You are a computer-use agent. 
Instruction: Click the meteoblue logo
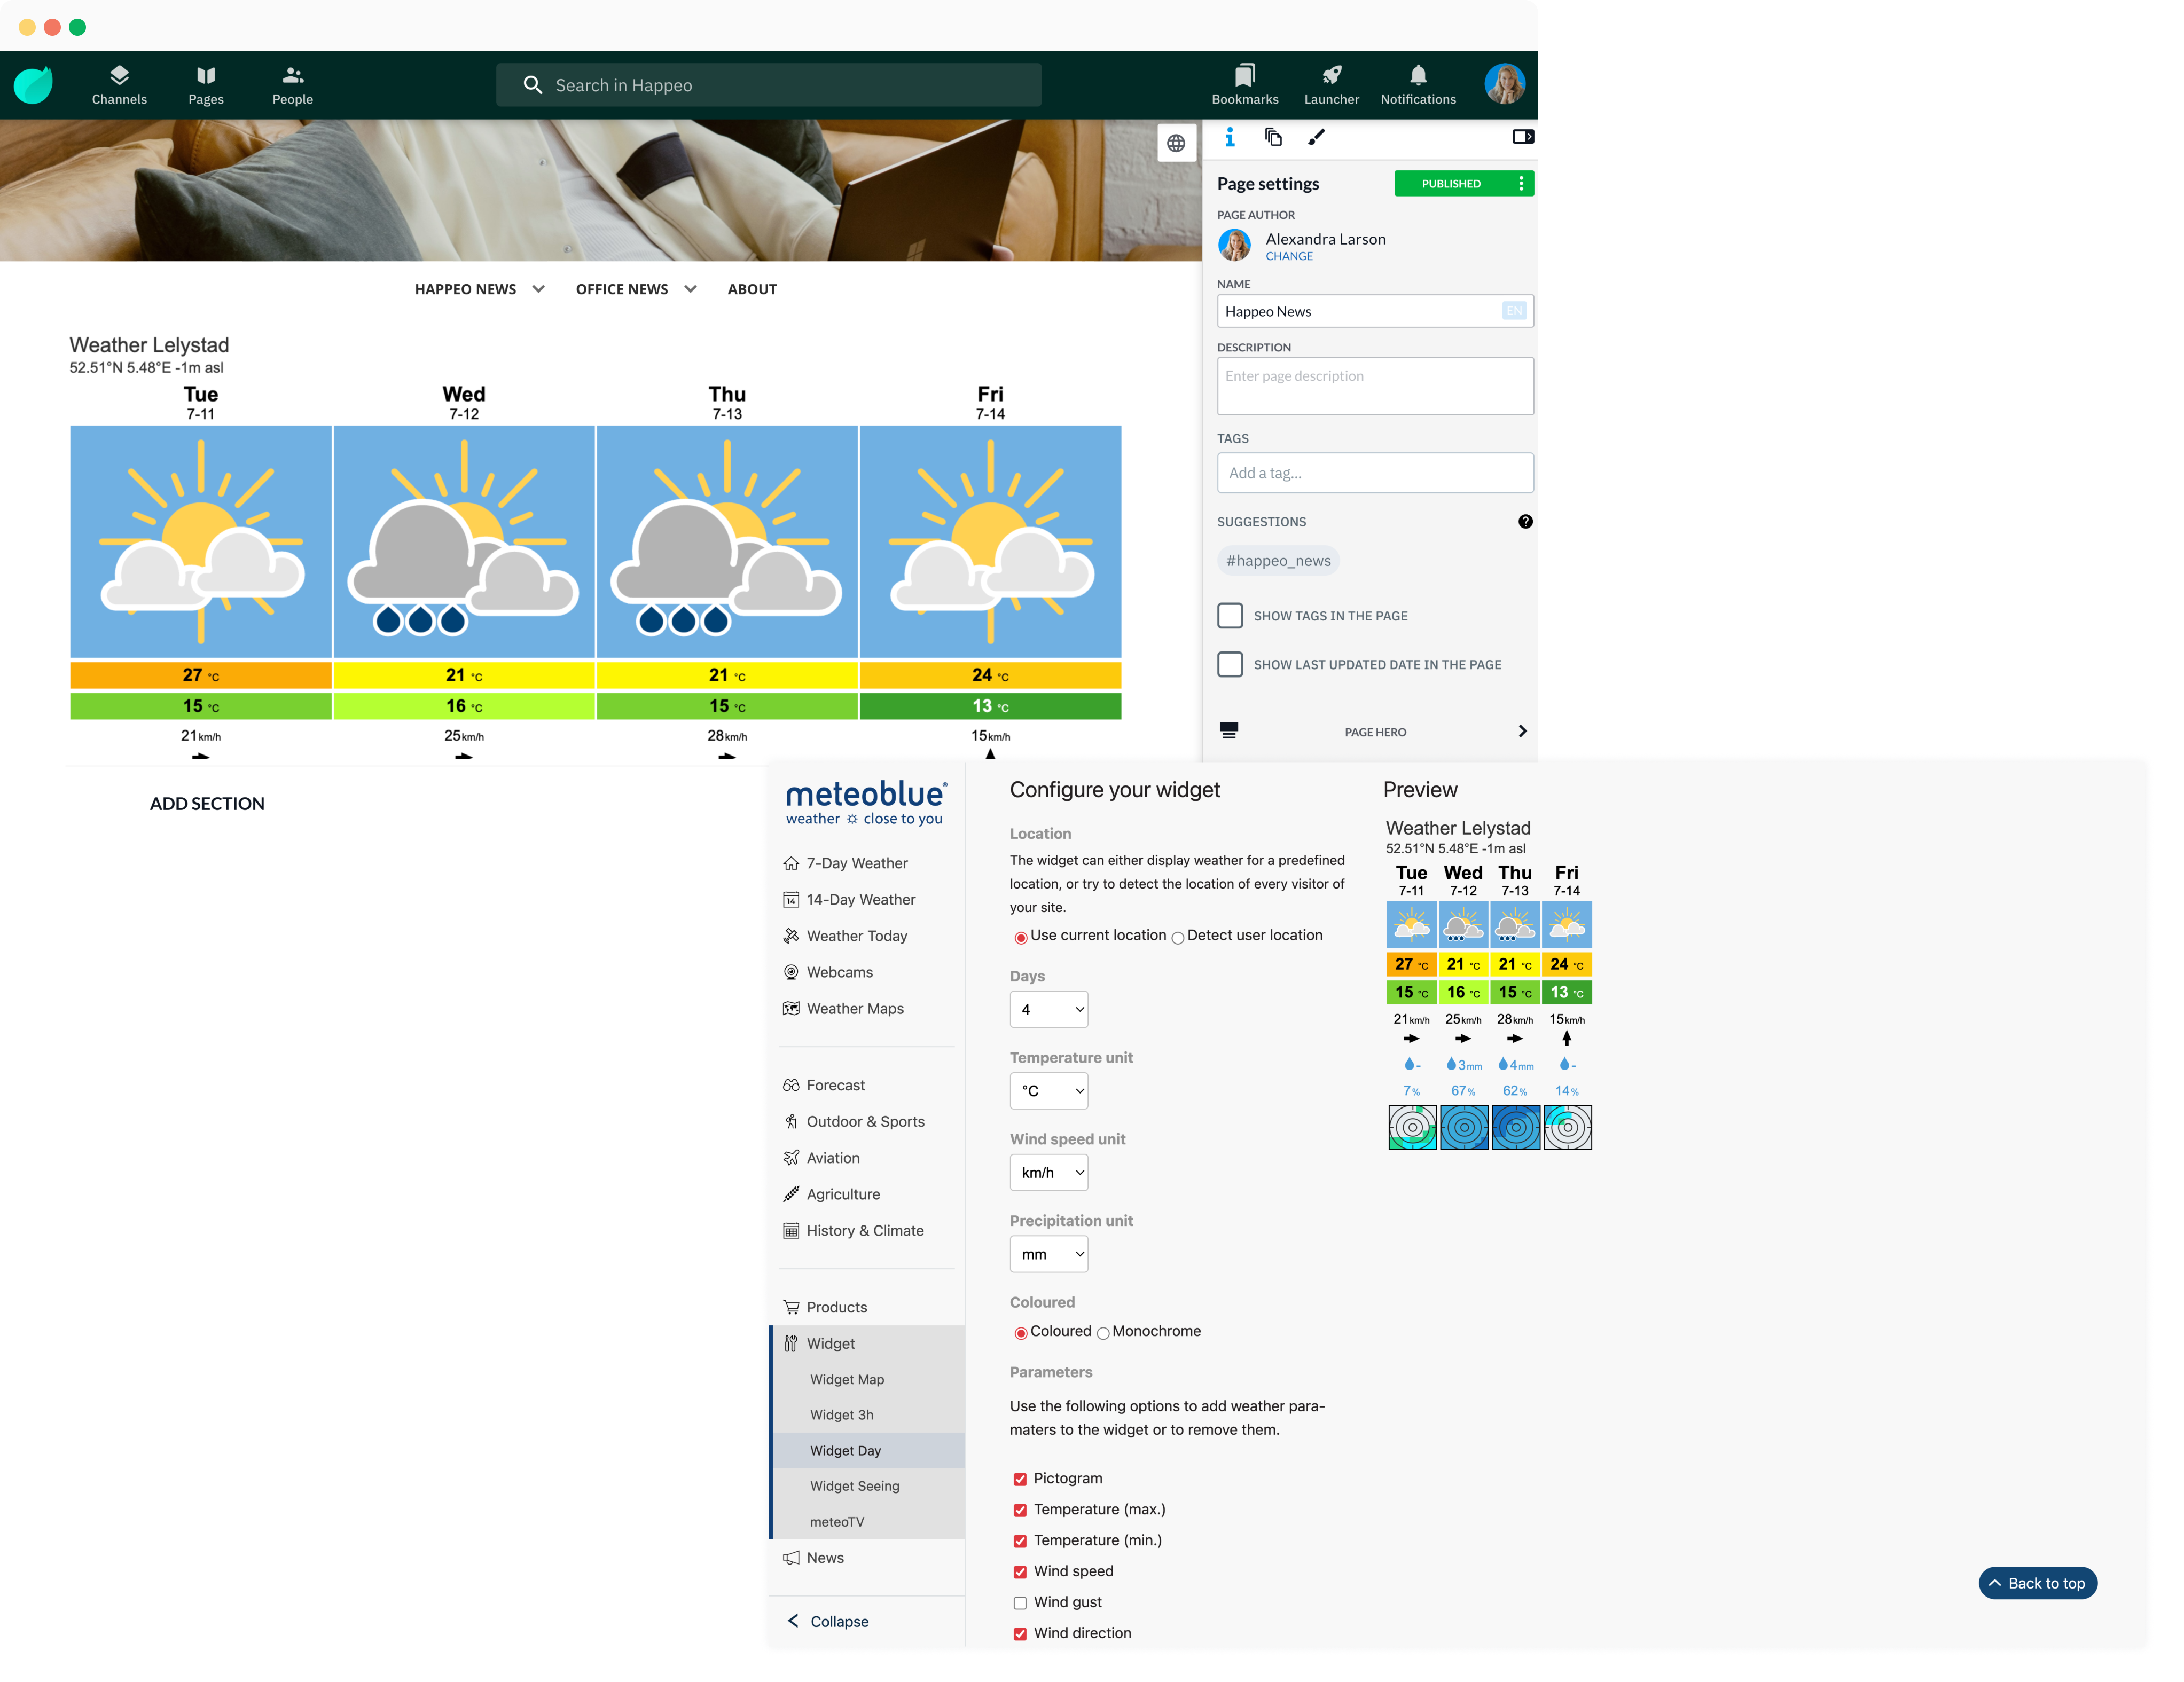865,802
